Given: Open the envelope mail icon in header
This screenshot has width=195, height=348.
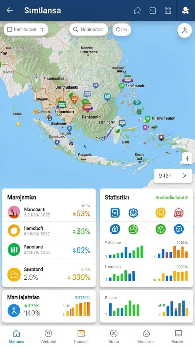Looking at the screenshot, I should pyautogui.click(x=153, y=10).
